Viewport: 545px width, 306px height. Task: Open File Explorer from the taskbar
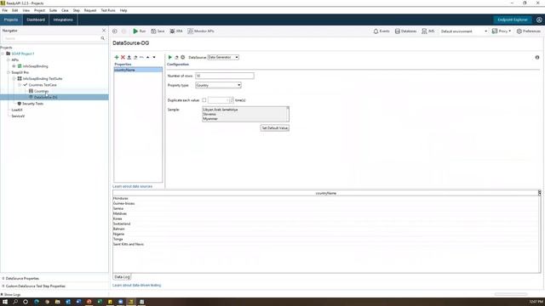(57, 302)
